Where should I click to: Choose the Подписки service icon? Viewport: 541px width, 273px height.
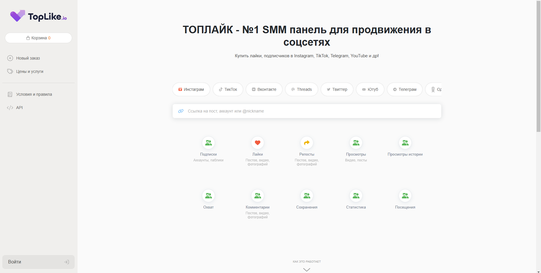[x=209, y=143]
